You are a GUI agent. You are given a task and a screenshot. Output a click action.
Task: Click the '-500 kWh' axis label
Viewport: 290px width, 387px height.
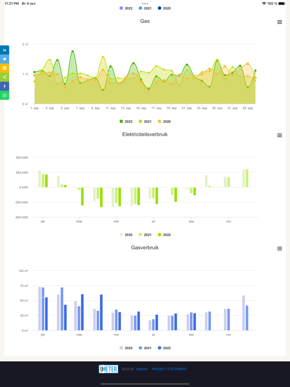coord(22,218)
